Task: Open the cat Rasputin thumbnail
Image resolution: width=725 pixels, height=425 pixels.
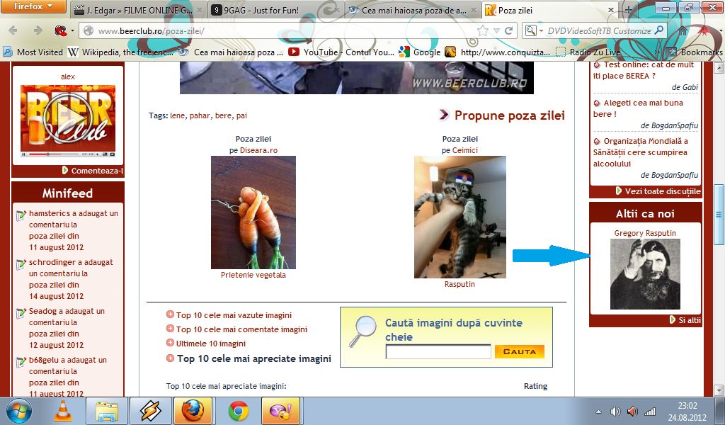Action: click(460, 217)
